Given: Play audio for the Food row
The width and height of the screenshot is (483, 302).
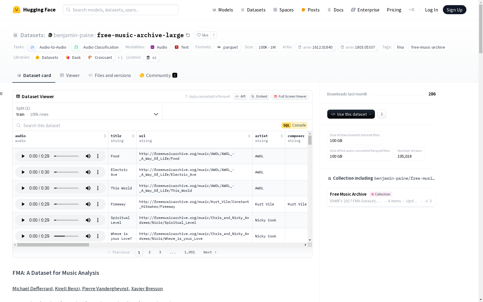Looking at the screenshot, I should click(x=23, y=156).
